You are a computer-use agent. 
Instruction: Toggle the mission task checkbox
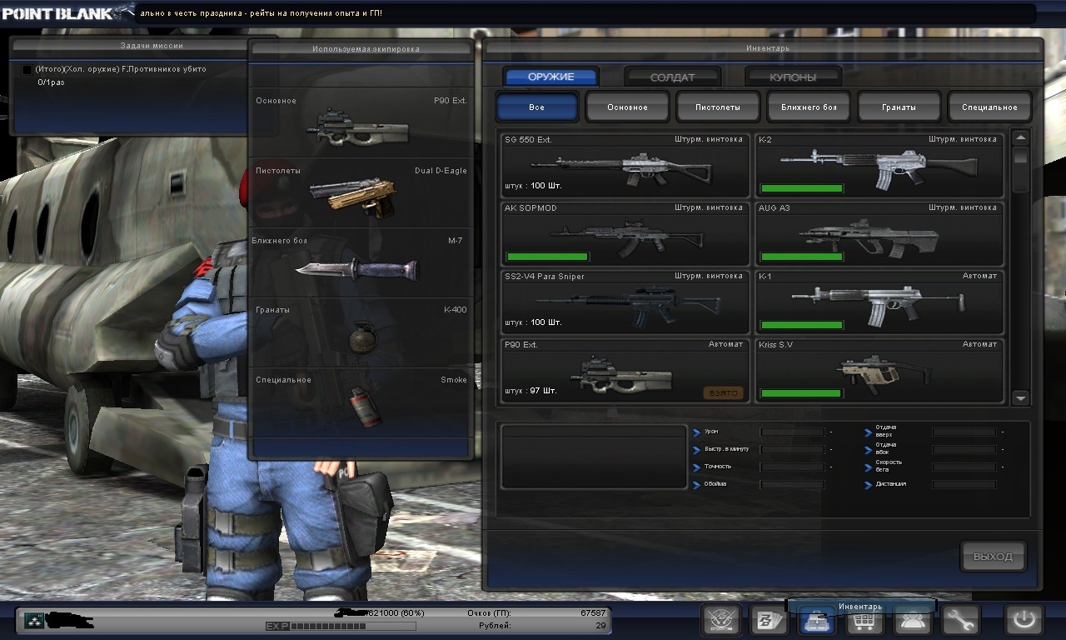27,70
